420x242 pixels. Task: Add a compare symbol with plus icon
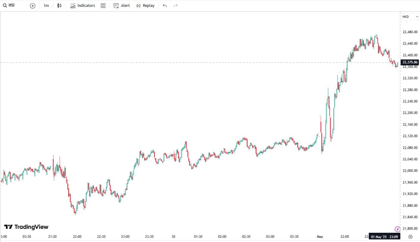[33, 6]
